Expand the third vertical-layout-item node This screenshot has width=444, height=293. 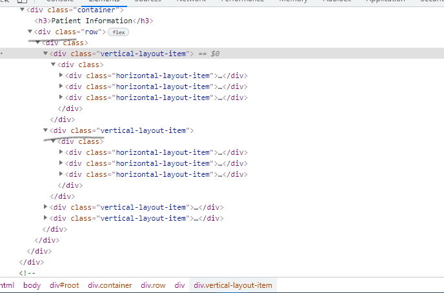pyautogui.click(x=45, y=207)
